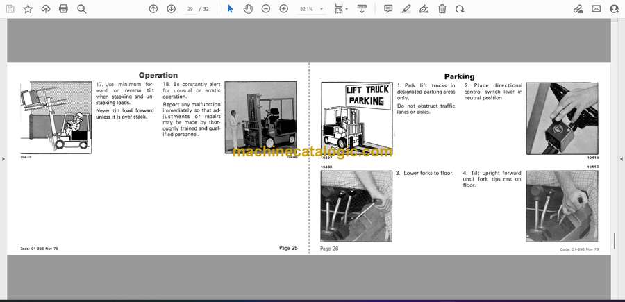The image size is (625, 302).
Task: Click text '3. Lower forks to floor.'
Action: [x=424, y=174]
